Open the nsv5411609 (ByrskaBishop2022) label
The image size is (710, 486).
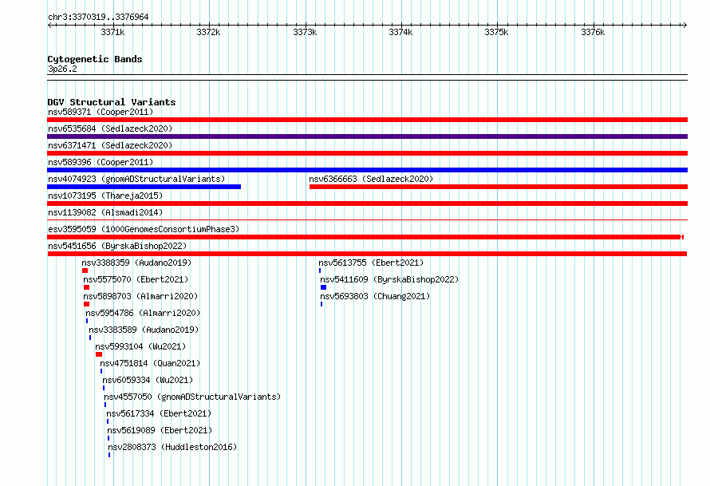[389, 279]
